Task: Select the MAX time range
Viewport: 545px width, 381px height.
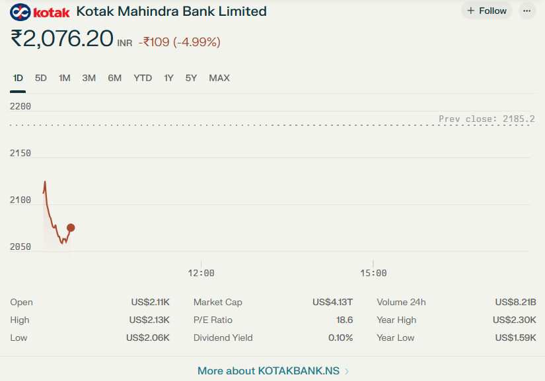Action: point(219,78)
